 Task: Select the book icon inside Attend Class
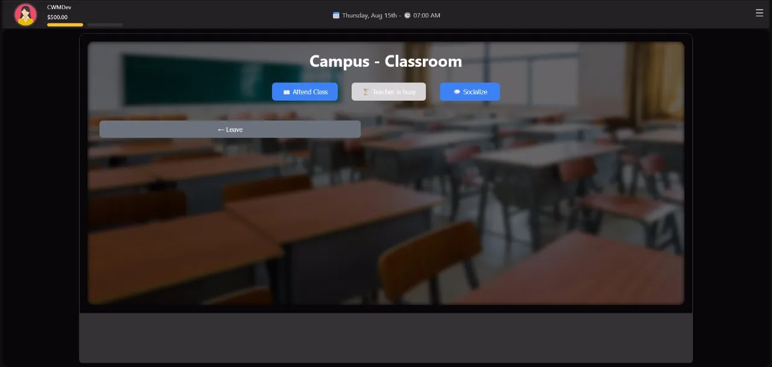point(286,92)
